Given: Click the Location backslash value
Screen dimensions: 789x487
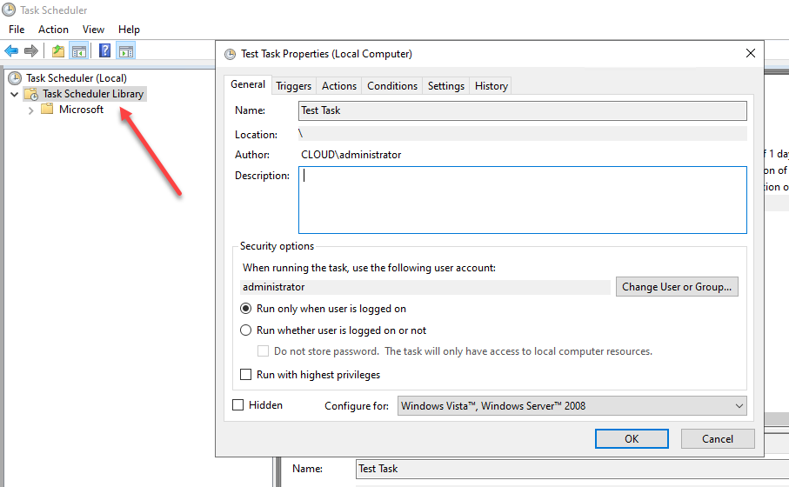Looking at the screenshot, I should coord(300,133).
